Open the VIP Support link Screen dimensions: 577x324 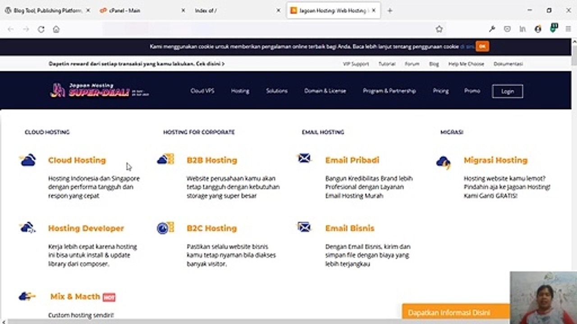click(356, 64)
